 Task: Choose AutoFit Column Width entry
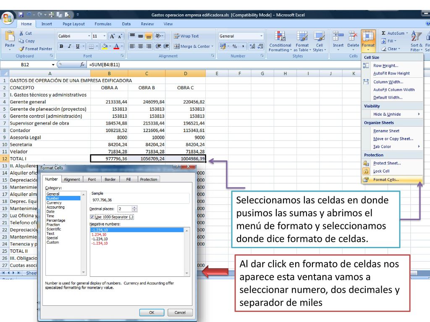[x=392, y=90]
